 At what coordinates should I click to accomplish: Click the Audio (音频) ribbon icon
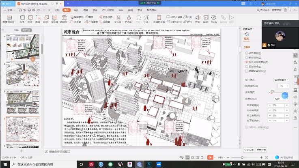(198, 18)
